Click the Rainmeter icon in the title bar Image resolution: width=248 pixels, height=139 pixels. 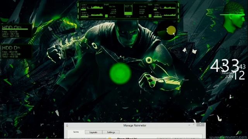(67, 125)
